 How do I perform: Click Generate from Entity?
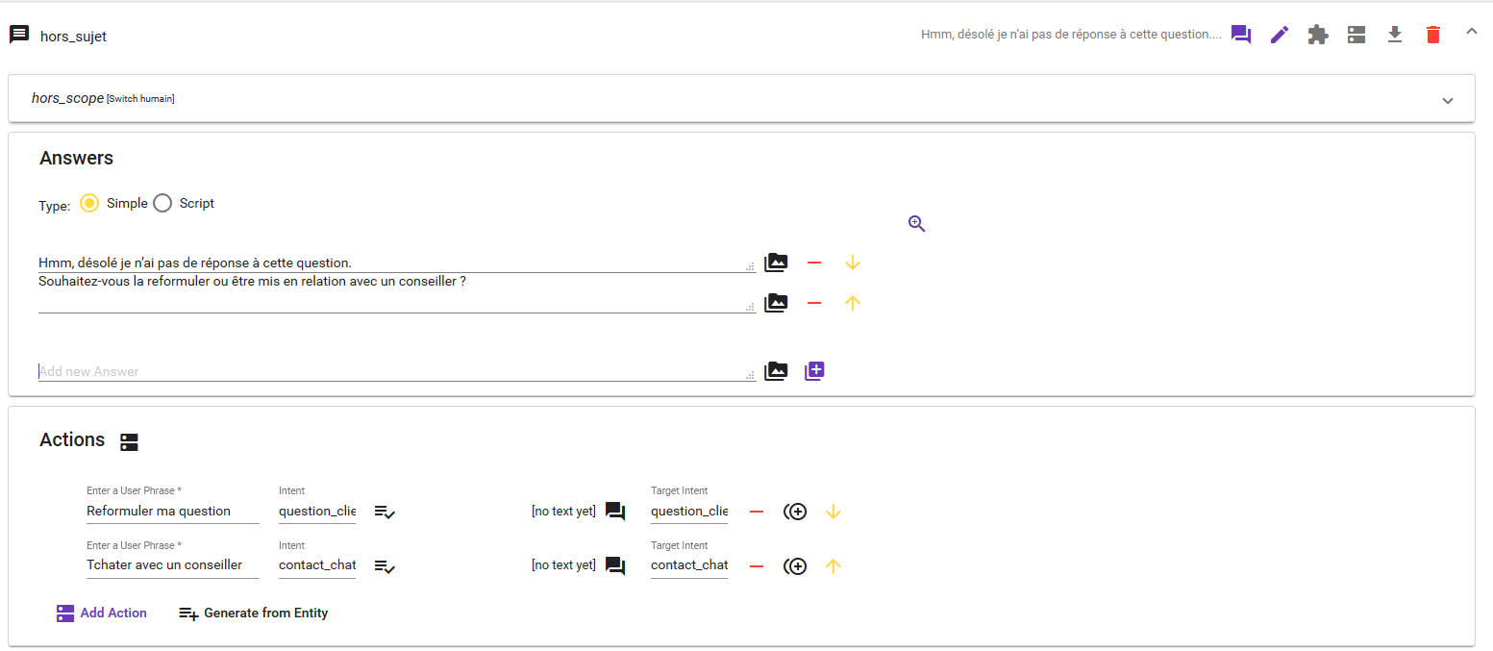[x=253, y=613]
